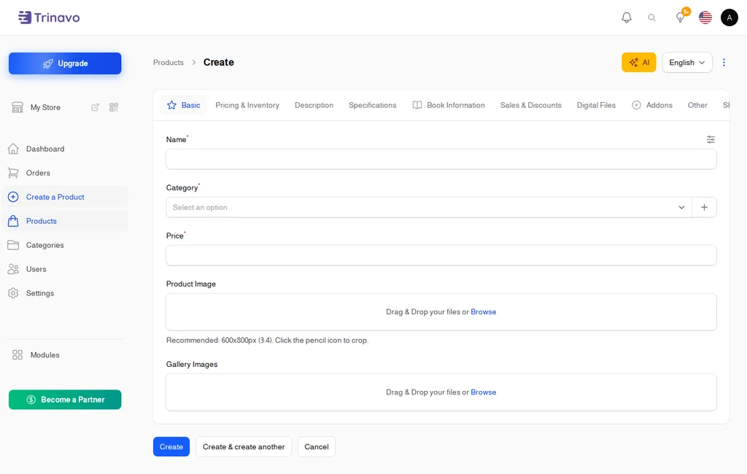This screenshot has height=474, width=747.
Task: Click the Settings gear icon
Action: [13, 293]
